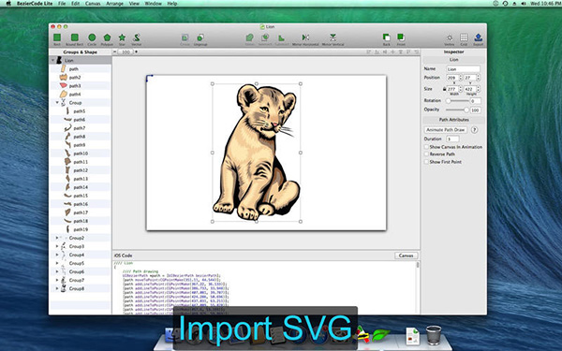Image resolution: width=562 pixels, height=351 pixels.
Task: Click the Group toolbar icon
Action: click(185, 37)
